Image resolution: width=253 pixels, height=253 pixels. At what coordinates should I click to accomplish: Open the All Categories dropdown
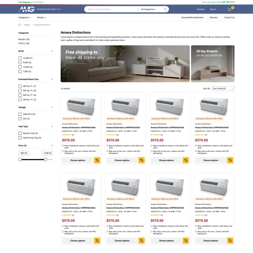[149, 9]
